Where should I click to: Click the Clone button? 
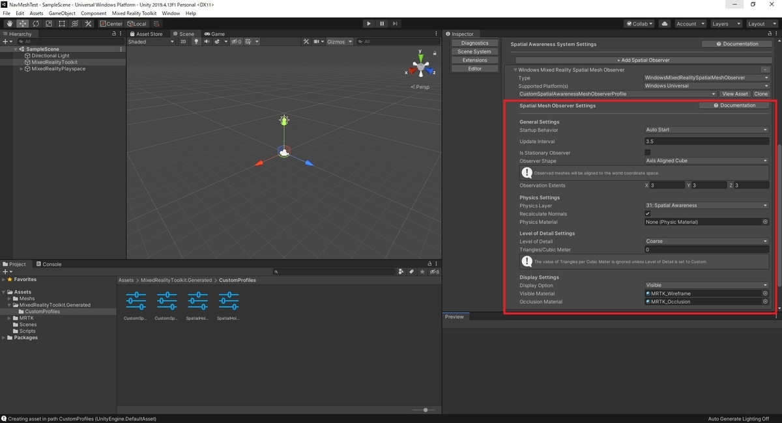760,94
